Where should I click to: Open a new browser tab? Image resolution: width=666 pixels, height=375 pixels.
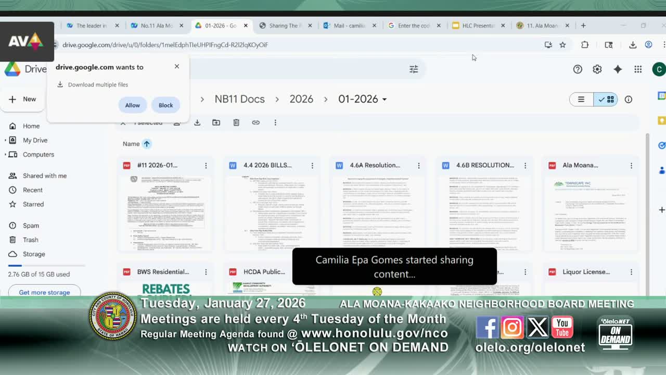pos(583,26)
